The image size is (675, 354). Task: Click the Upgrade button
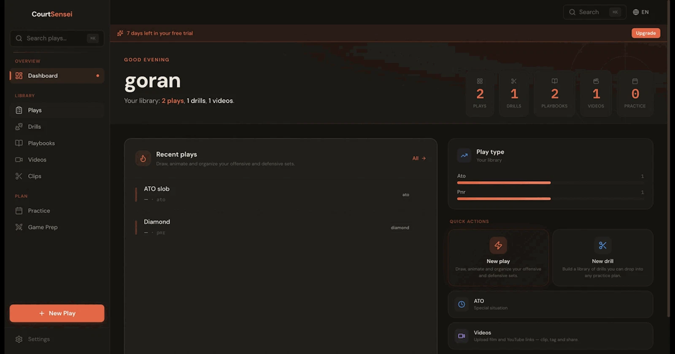click(x=645, y=33)
